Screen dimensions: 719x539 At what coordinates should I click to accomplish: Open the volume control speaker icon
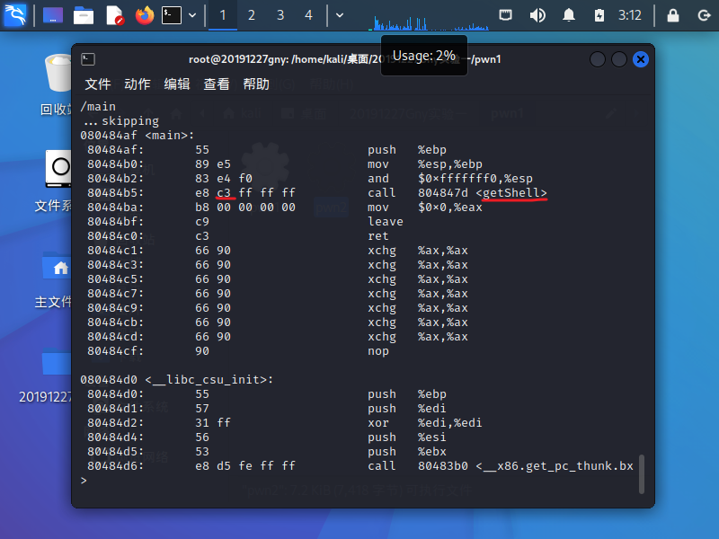tap(537, 15)
